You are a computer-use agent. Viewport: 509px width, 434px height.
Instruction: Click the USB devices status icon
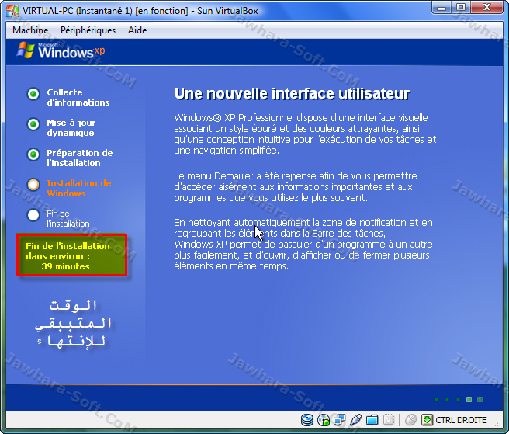[x=355, y=420]
